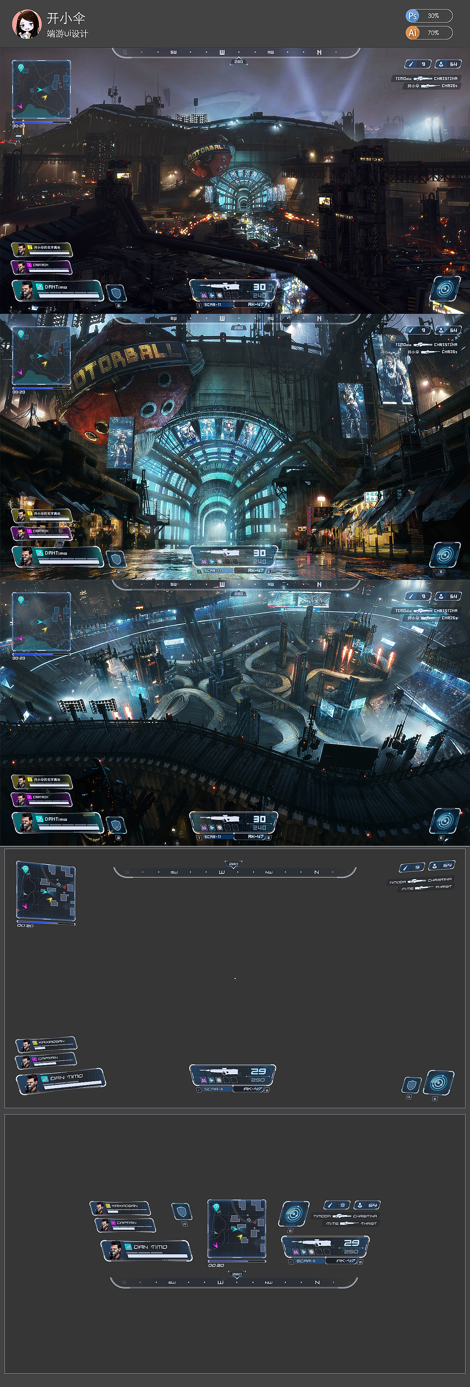Click radar skill icon in Motorball arch mockup

click(x=445, y=555)
